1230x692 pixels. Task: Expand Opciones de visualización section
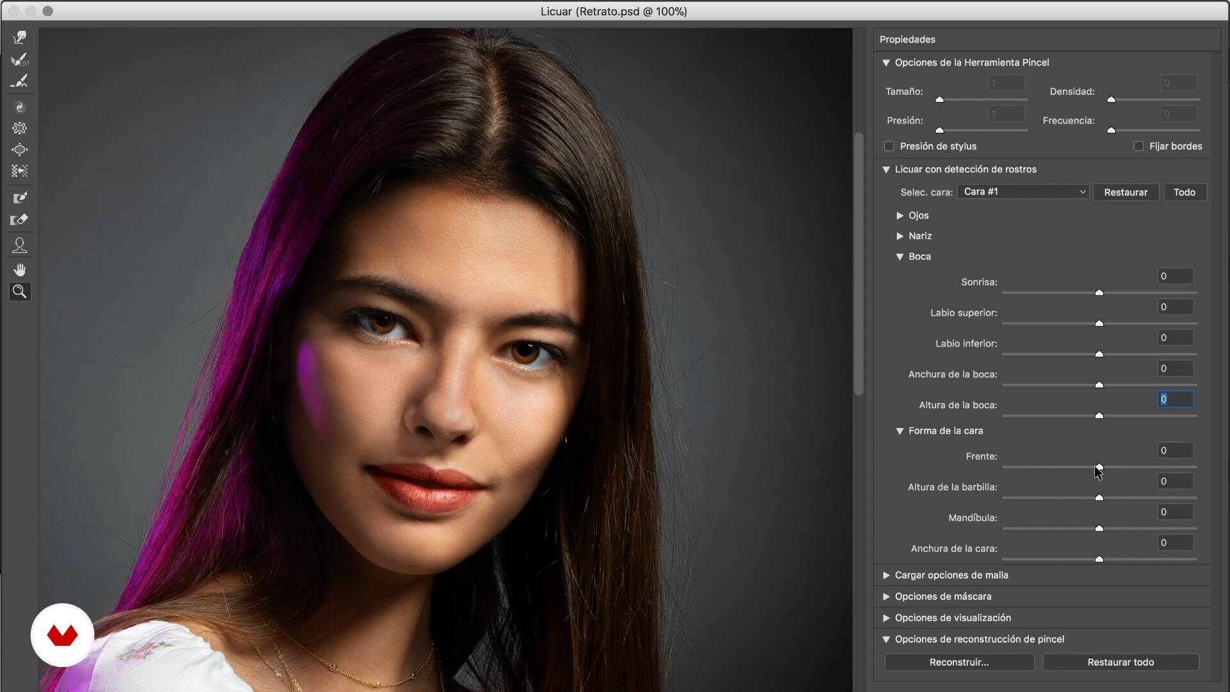pos(886,618)
